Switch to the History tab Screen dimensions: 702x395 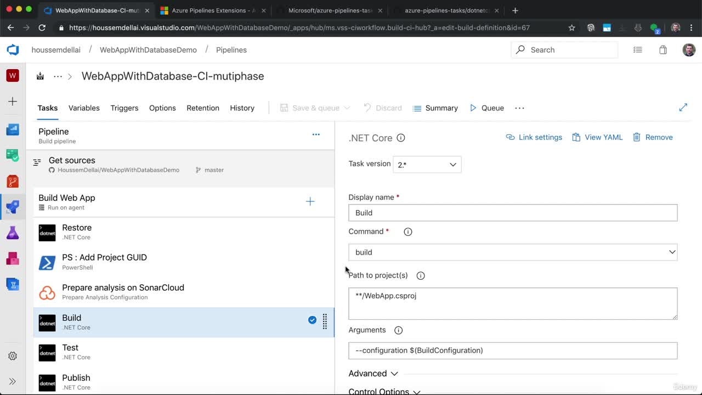click(242, 108)
